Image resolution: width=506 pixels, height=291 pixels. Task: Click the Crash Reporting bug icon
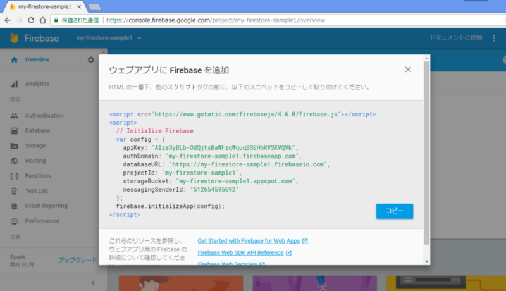tap(14, 206)
